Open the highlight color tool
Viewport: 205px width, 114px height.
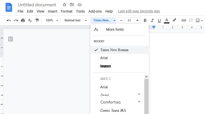[174, 20]
